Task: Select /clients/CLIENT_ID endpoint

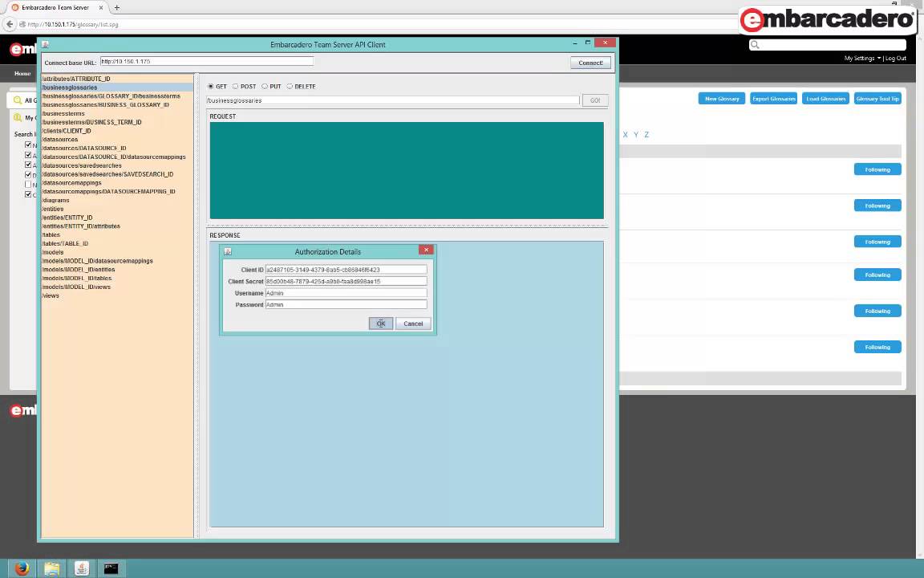Action: [66, 131]
